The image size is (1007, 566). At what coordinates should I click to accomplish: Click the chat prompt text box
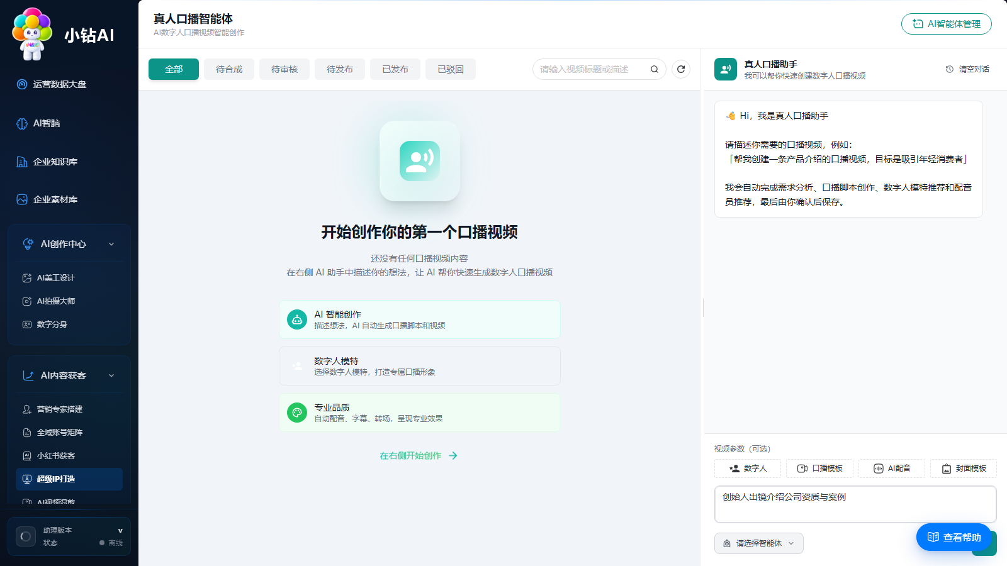click(x=855, y=504)
